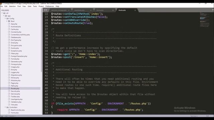Open the Project menu
This screenshot has height=120, width=214.
(41, 6)
